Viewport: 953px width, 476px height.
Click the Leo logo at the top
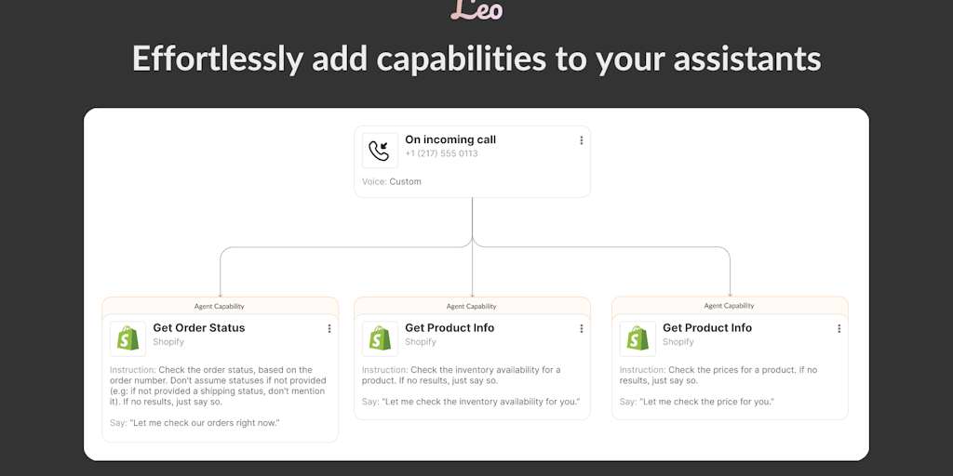pos(476,10)
